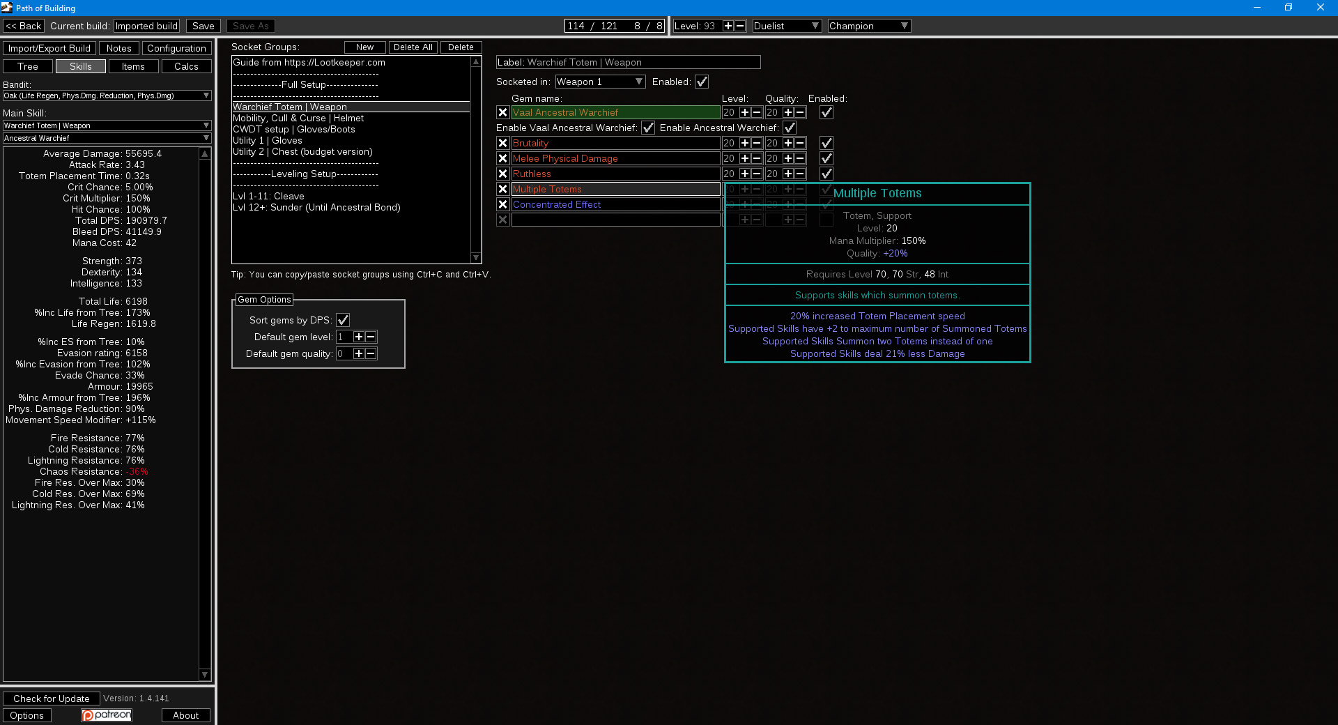This screenshot has height=725, width=1338.
Task: Disable the Melee Physical Damage gem checkbox
Action: coord(826,158)
